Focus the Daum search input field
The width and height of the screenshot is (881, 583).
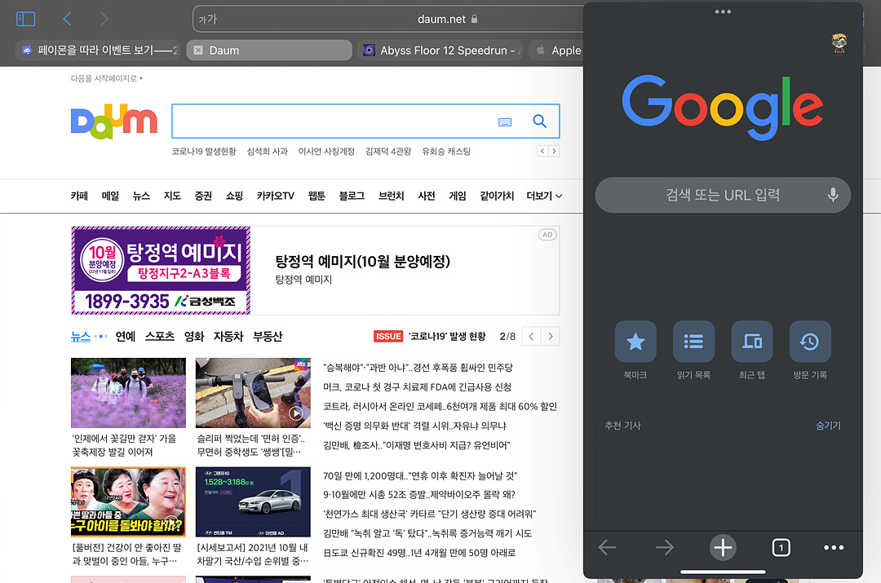tap(331, 121)
